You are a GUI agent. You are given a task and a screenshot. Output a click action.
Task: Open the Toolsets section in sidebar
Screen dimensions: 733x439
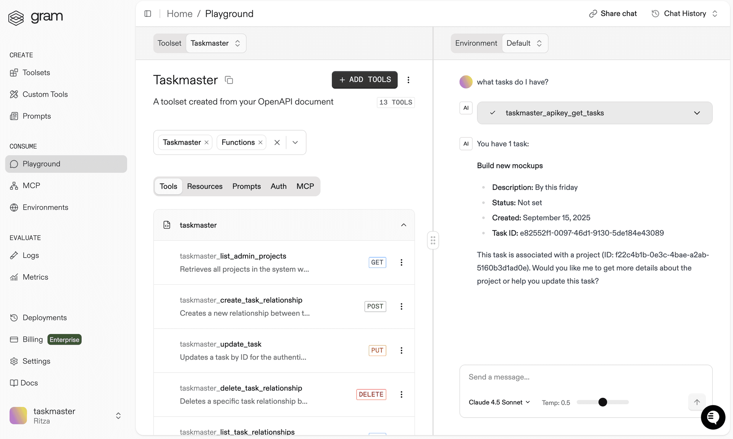point(36,73)
